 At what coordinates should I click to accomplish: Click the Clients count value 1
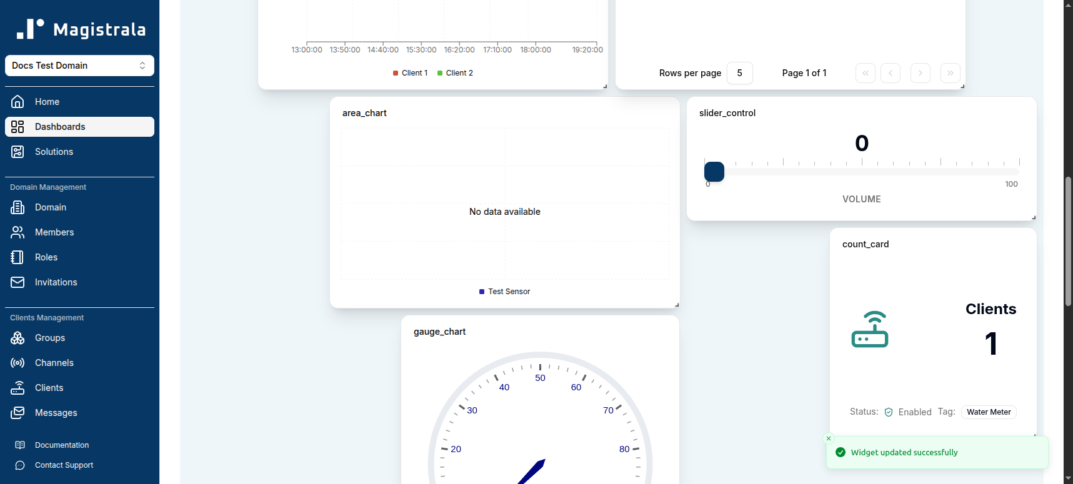click(991, 343)
